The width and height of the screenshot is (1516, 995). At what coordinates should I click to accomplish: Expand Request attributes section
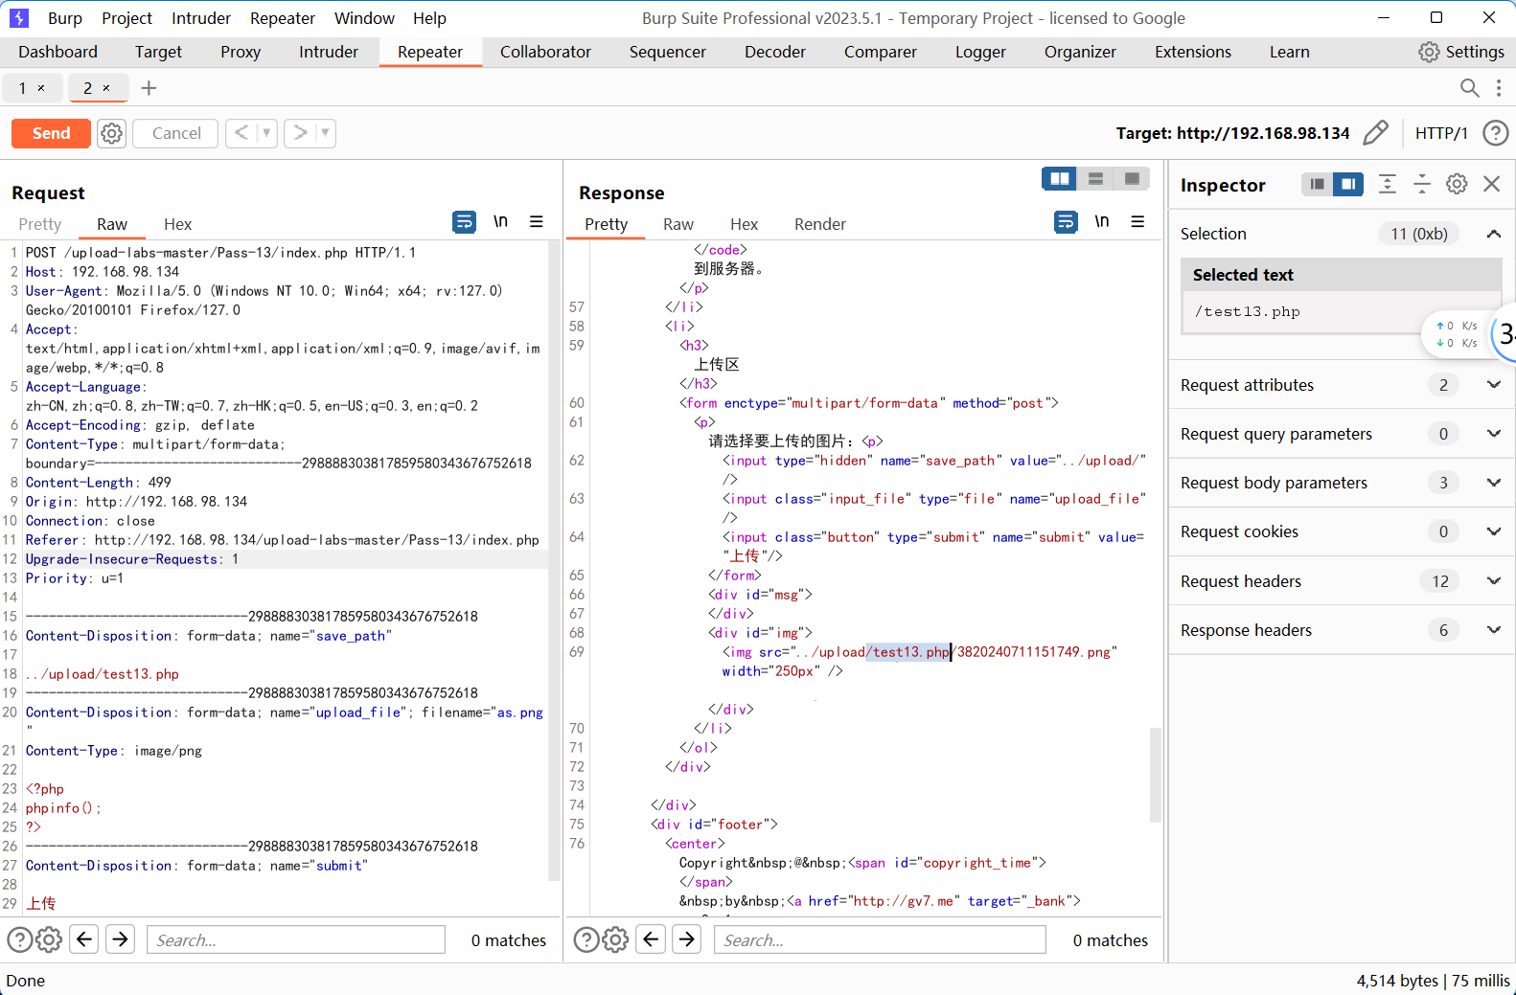point(1494,385)
